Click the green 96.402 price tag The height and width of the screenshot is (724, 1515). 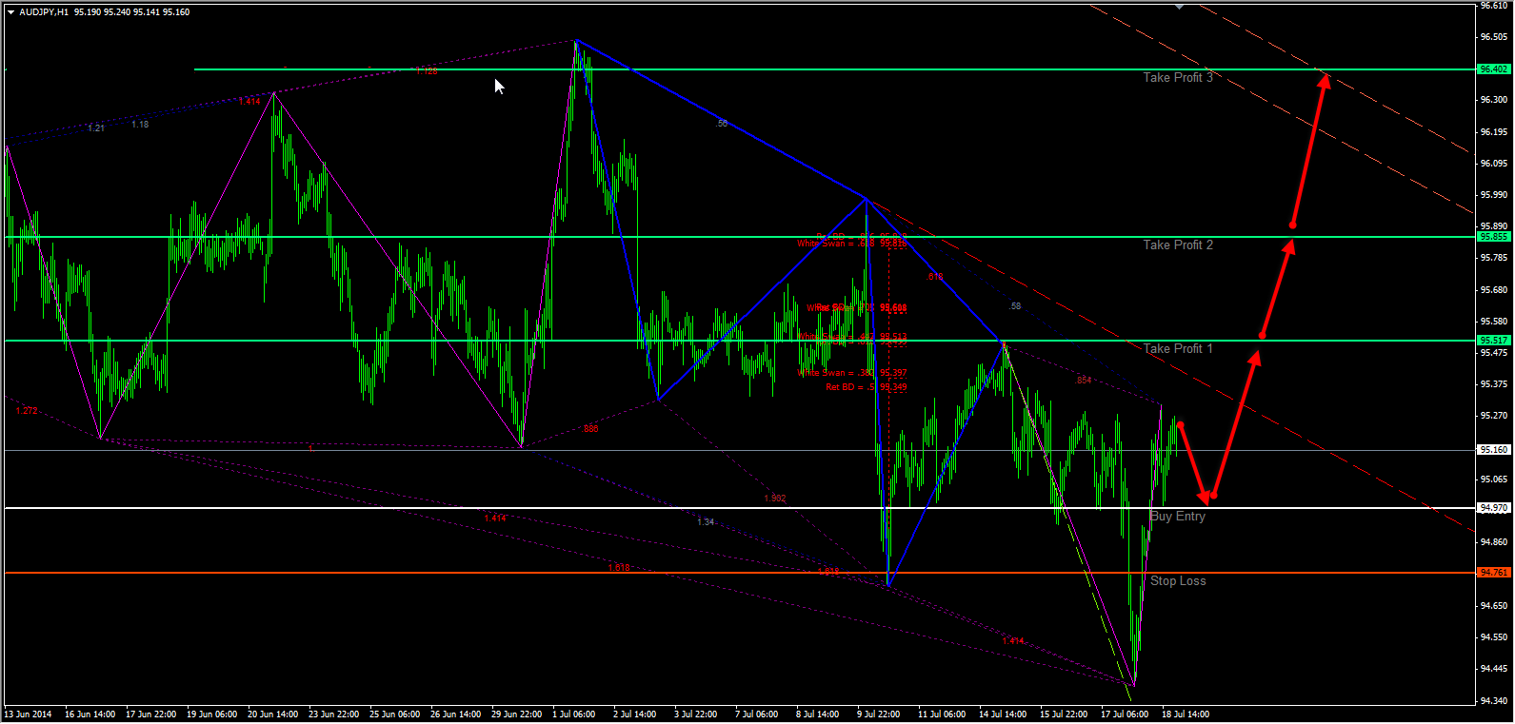coord(1493,69)
